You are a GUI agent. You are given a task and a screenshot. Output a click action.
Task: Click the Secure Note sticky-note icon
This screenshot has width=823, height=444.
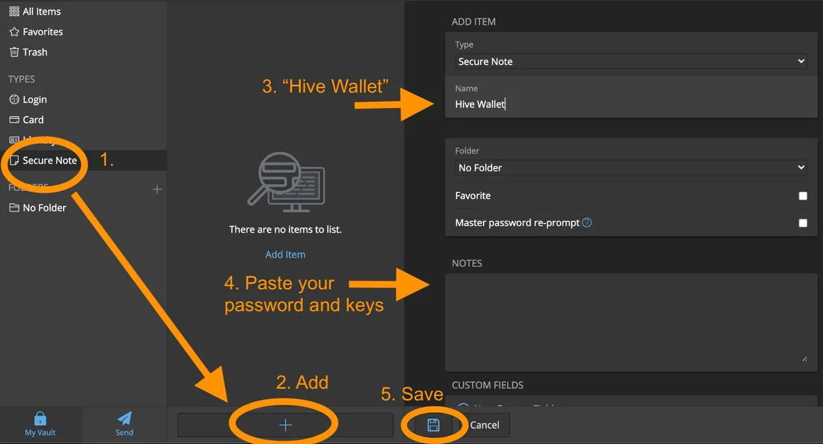(x=14, y=161)
